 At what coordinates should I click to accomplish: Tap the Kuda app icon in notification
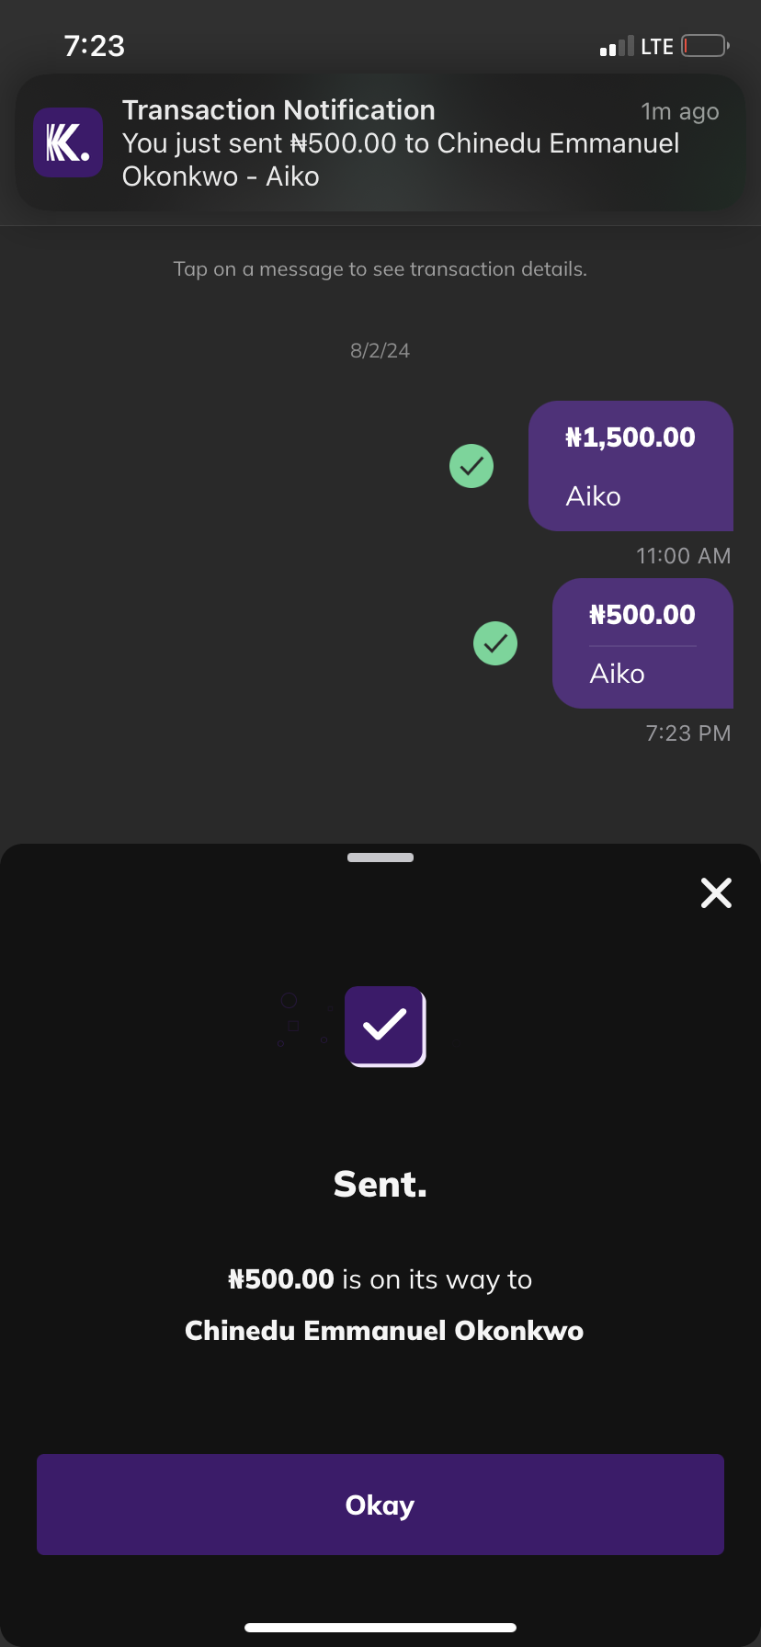(x=68, y=142)
